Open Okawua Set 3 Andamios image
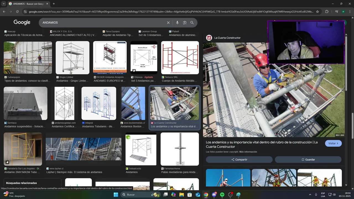This screenshot has width=354, height=199. click(144, 58)
